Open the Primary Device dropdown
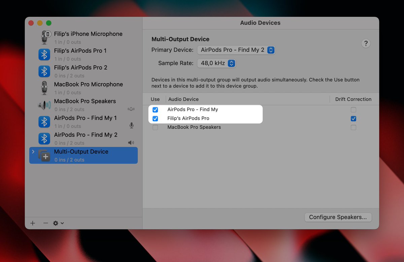The width and height of the screenshot is (404, 262). click(x=236, y=50)
